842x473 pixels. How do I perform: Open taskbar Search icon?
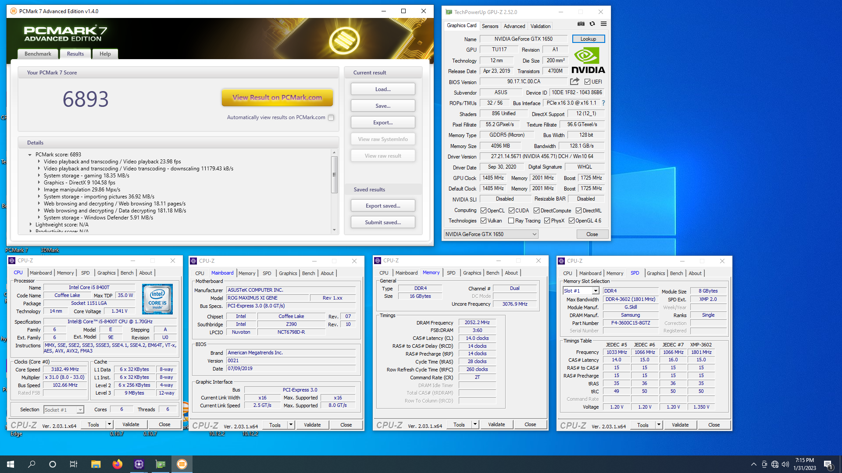[x=32, y=464]
